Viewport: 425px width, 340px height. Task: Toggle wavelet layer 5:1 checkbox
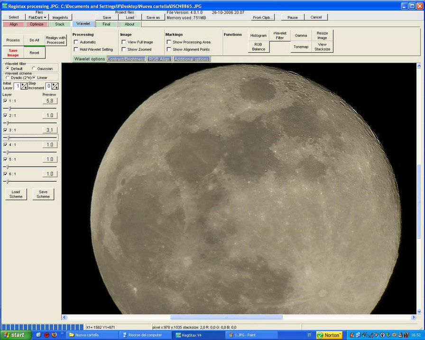[x=5, y=159]
